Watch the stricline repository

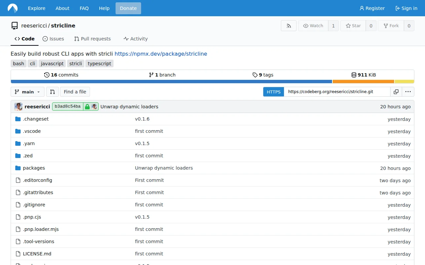(313, 26)
